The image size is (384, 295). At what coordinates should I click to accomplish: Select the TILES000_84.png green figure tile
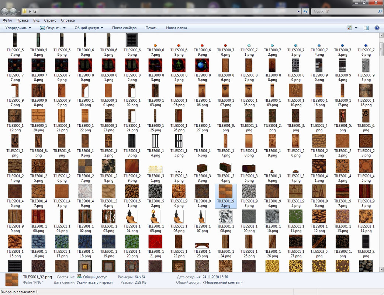pos(179,65)
